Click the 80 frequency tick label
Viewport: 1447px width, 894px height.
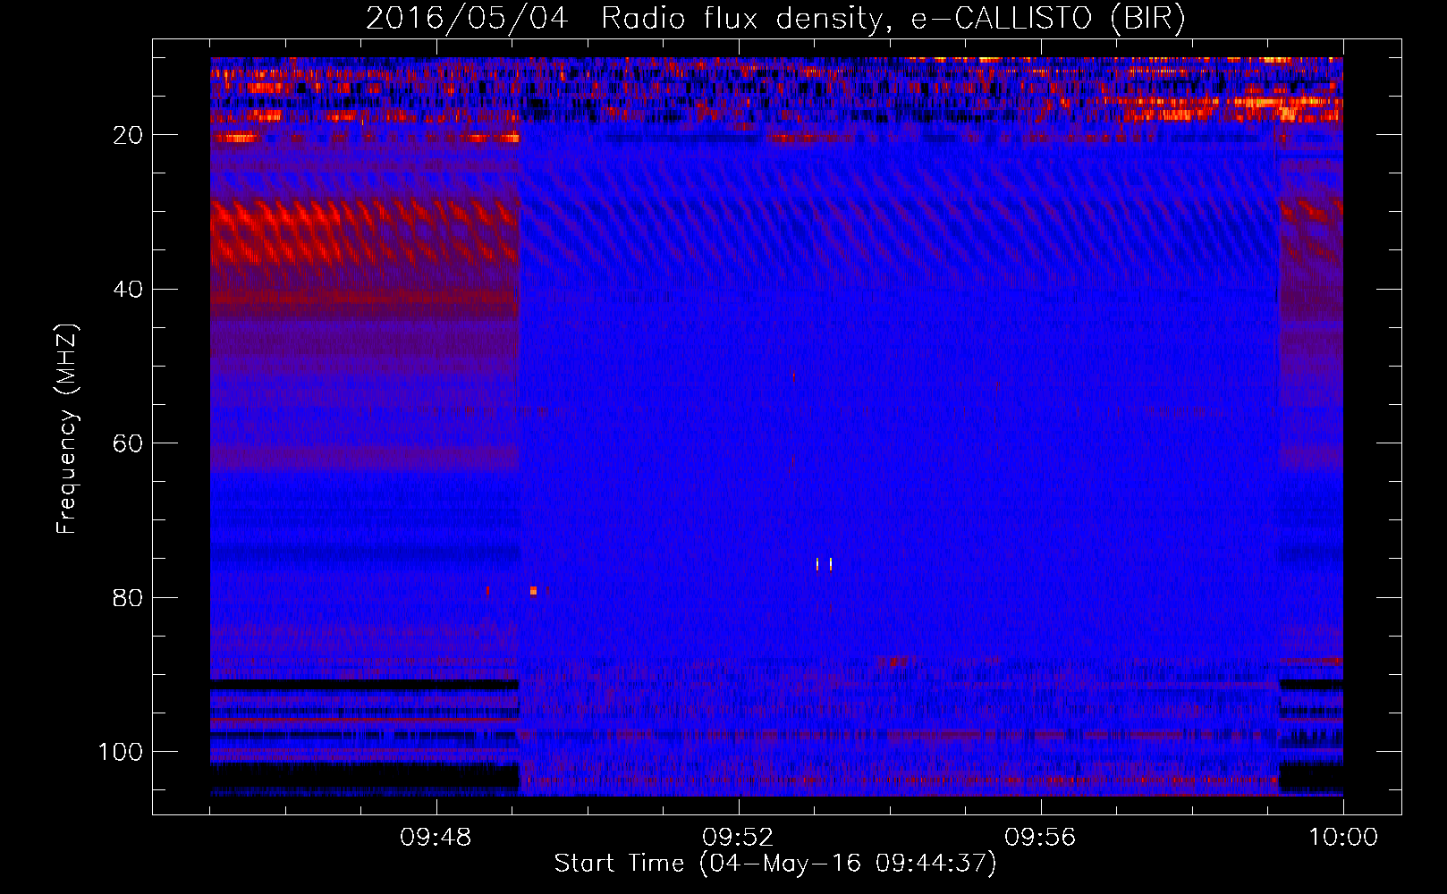128,598
